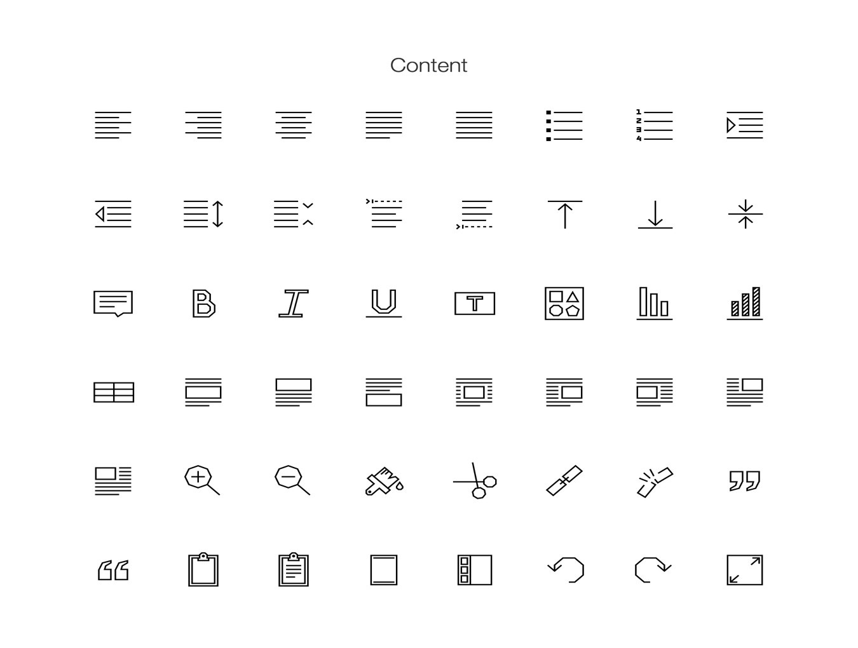Select the zoom in magnifier icon
The width and height of the screenshot is (858, 648).
tap(202, 480)
